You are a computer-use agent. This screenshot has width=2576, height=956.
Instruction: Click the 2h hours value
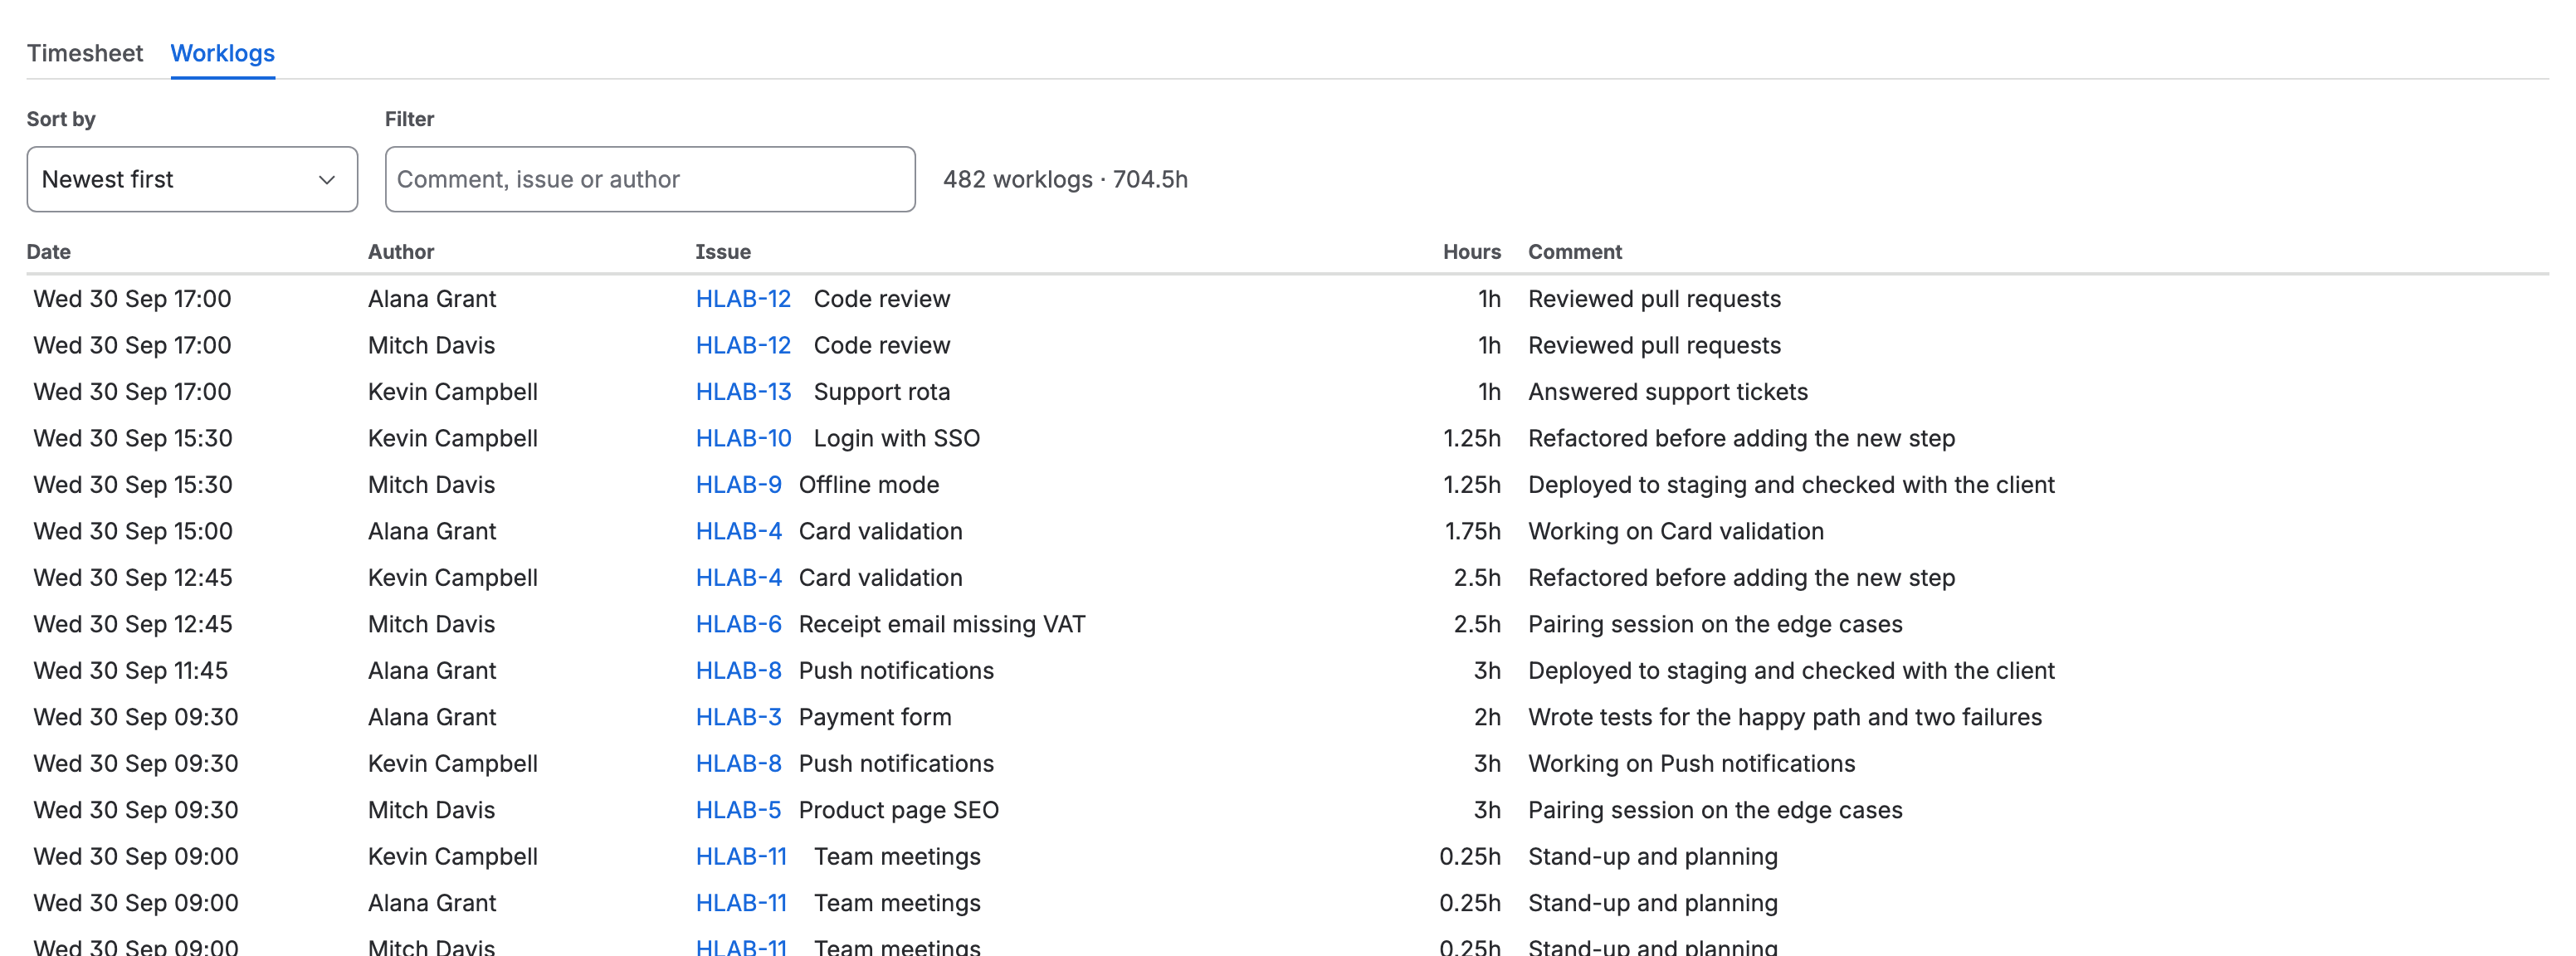click(1487, 717)
